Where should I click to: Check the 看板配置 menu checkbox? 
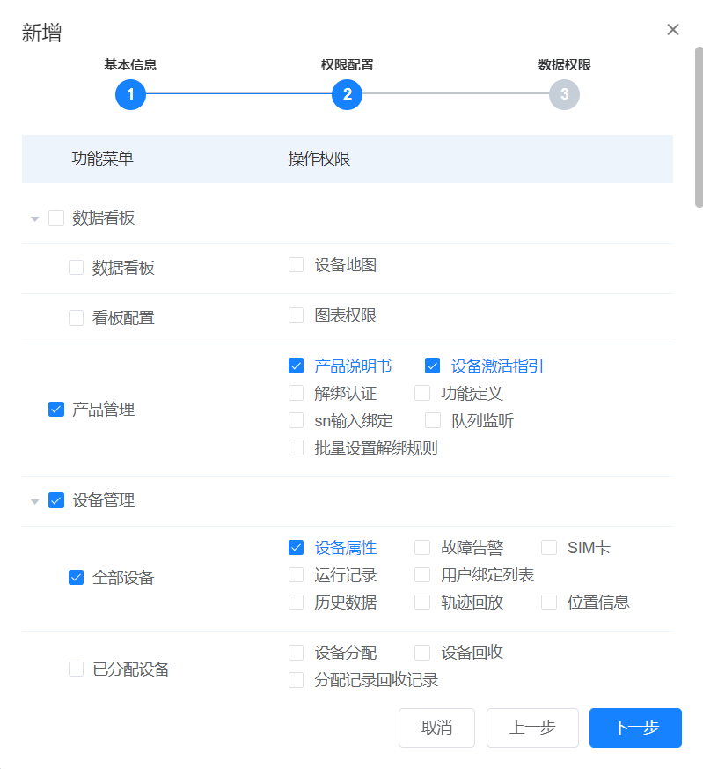point(77,319)
